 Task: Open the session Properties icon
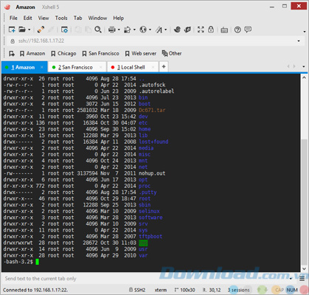64,29
